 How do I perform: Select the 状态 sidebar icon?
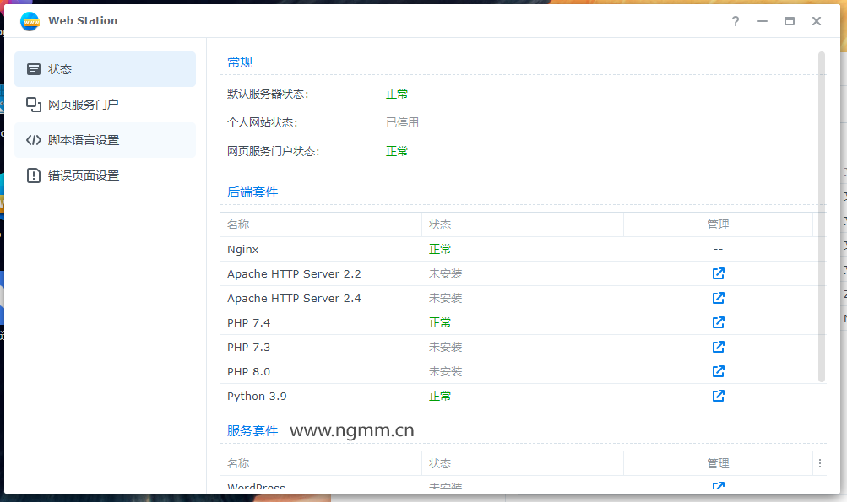point(34,68)
